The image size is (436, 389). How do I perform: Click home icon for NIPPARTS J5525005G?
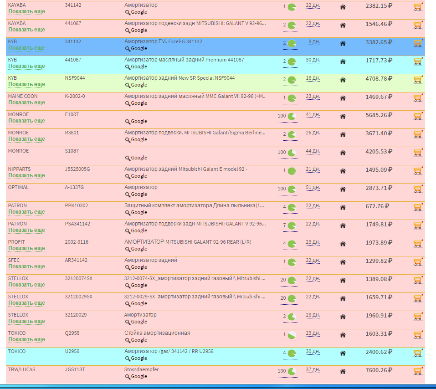point(343,171)
